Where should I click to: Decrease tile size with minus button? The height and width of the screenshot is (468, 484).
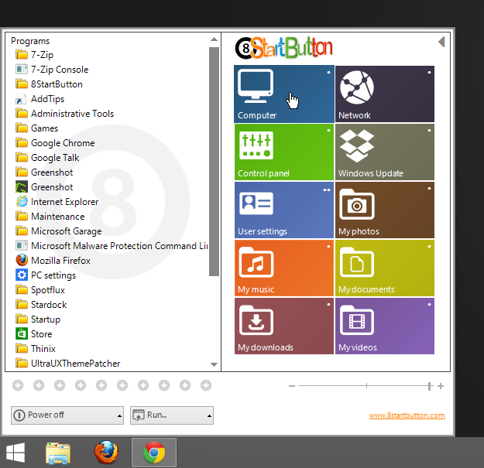pyautogui.click(x=292, y=386)
